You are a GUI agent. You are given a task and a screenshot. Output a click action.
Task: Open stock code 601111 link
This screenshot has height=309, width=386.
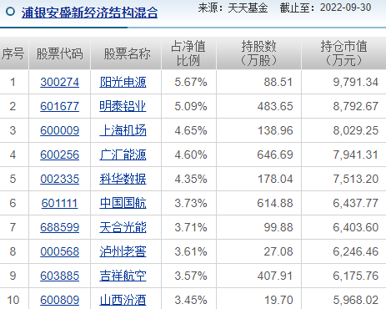click(60, 203)
